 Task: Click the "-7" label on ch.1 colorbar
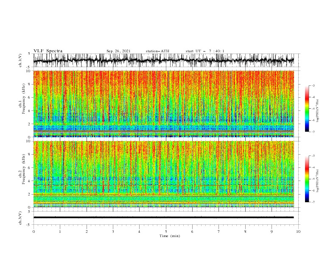pos(313,132)
